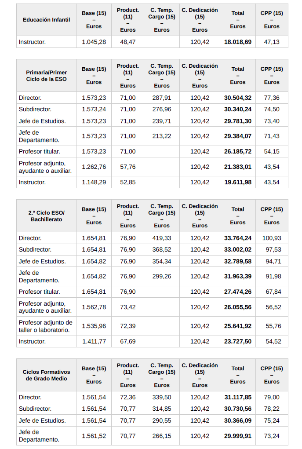302x449 pixels.
Task: Click the total amount 26.055,56
Action: [x=237, y=307]
